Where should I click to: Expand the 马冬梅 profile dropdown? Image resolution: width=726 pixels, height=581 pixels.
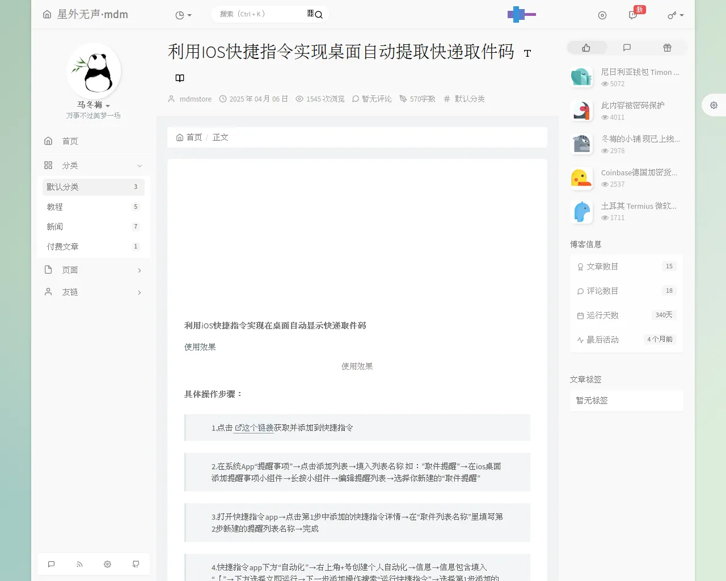click(x=94, y=105)
